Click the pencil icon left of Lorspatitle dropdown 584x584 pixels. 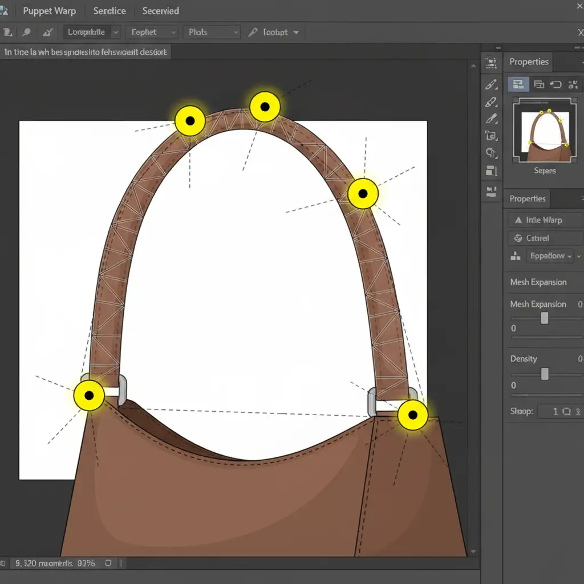click(x=48, y=33)
